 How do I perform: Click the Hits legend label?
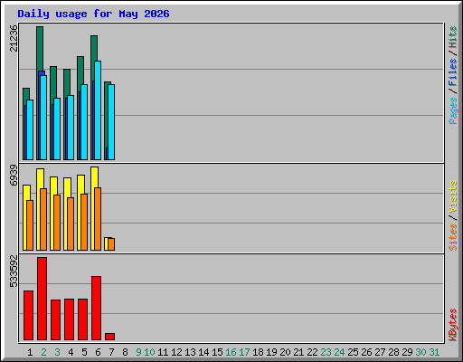coord(453,37)
